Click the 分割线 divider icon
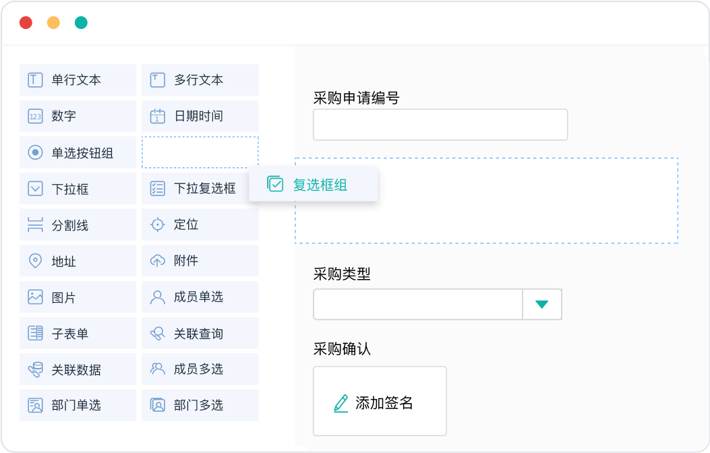 (35, 225)
